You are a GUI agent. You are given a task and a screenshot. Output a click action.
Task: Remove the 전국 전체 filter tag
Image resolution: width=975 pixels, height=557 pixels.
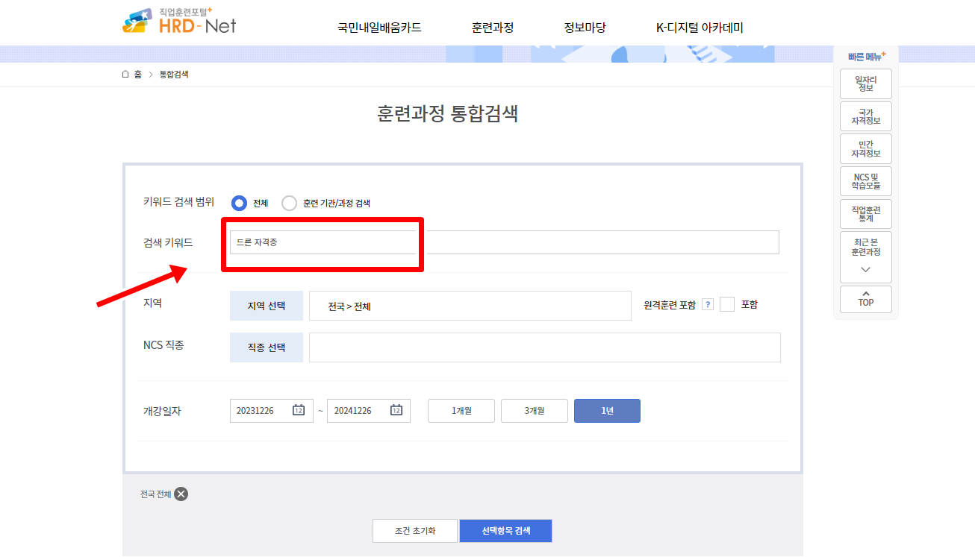tap(179, 494)
